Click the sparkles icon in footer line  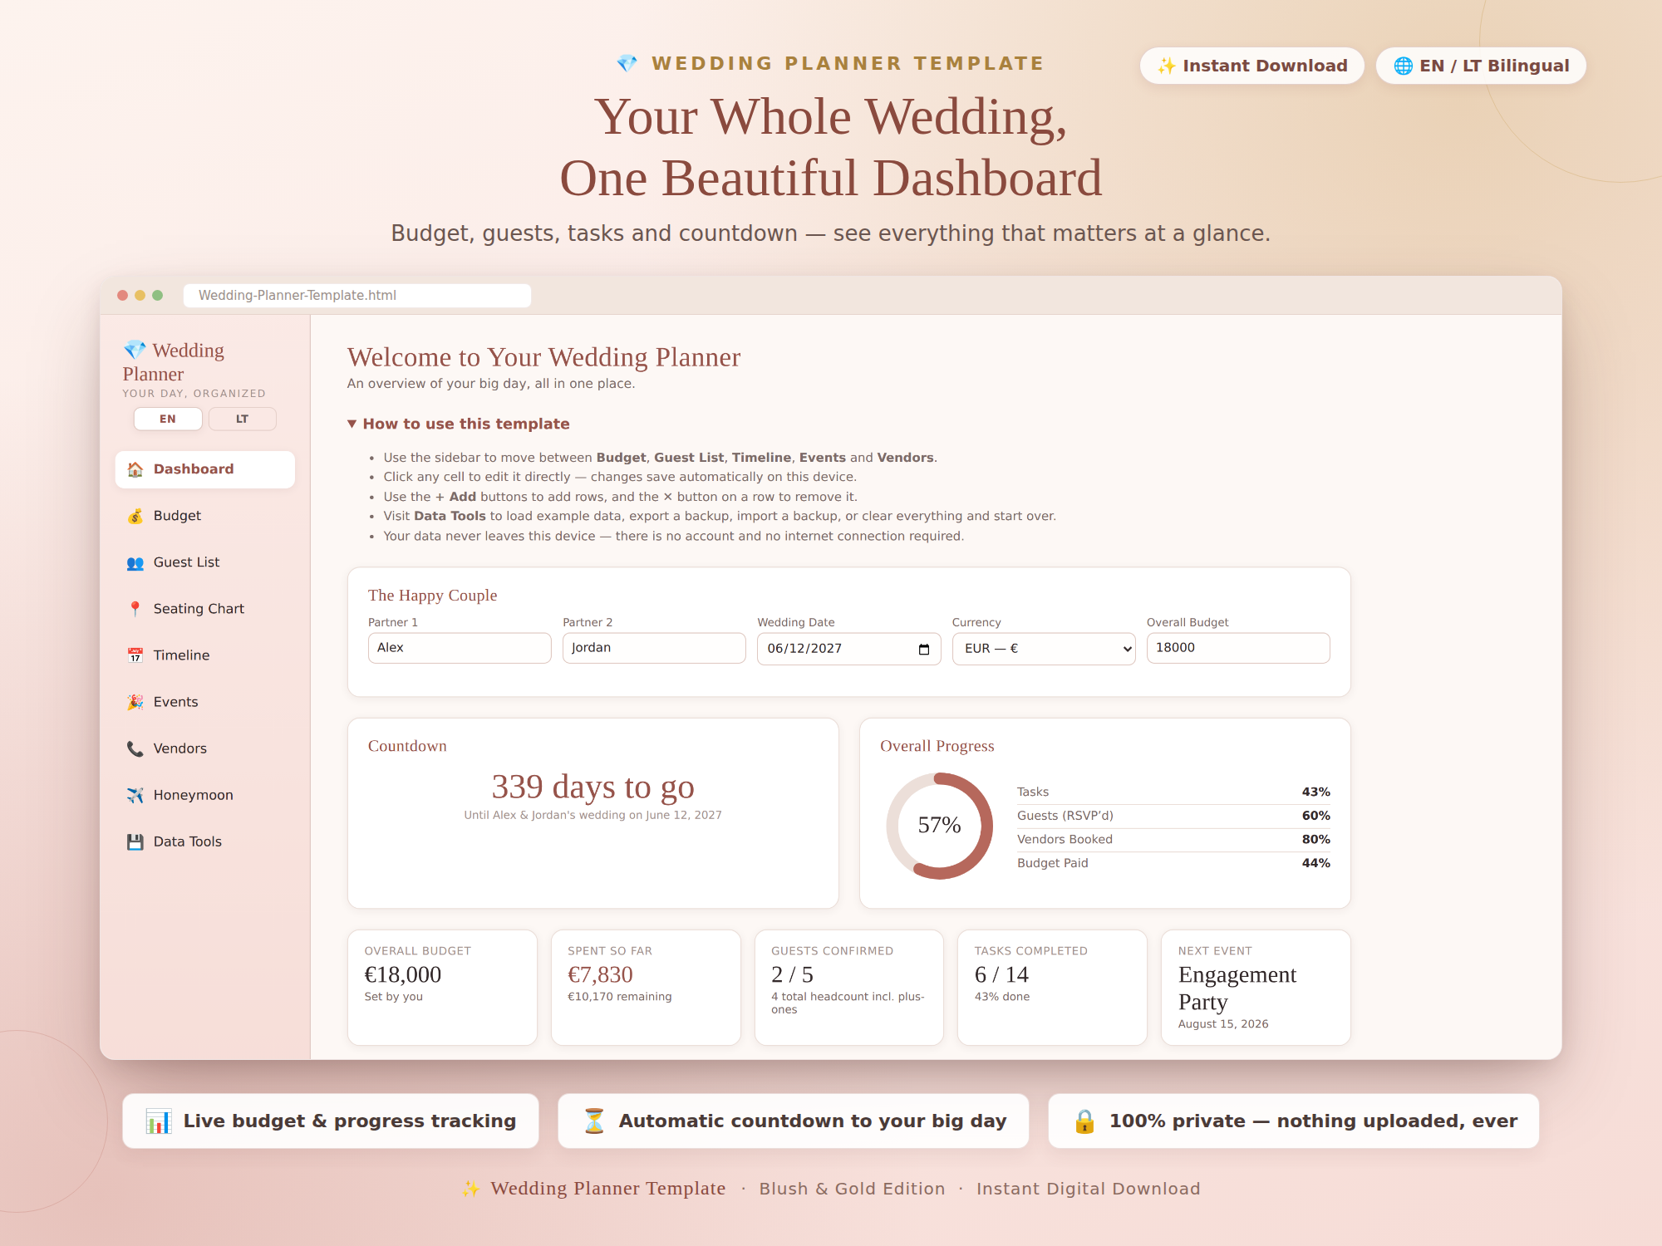[471, 1189]
